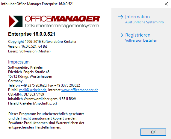The image size is (171, 139).
Task: Open the Information link
Action: point(137,17)
